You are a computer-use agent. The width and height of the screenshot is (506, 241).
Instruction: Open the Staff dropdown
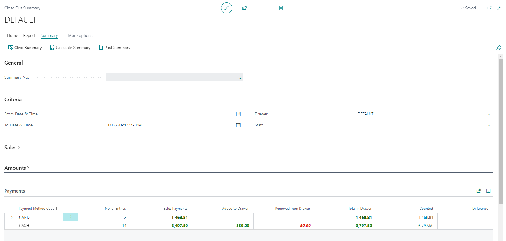489,125
